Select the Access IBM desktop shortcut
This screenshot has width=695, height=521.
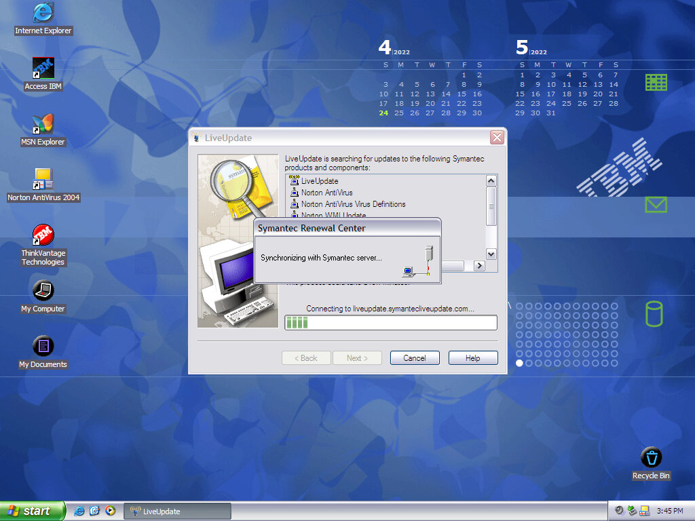click(x=43, y=68)
